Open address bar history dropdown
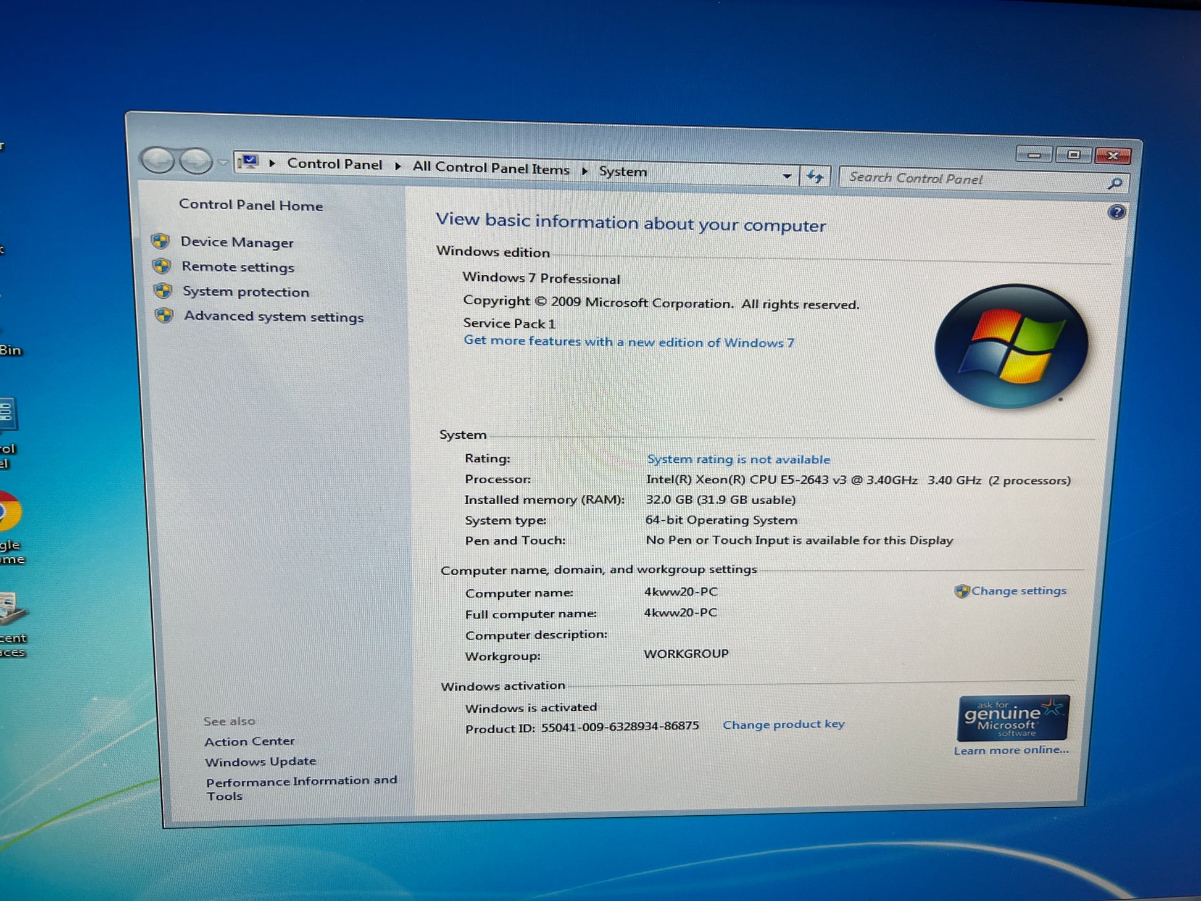The width and height of the screenshot is (1201, 901). [x=787, y=176]
